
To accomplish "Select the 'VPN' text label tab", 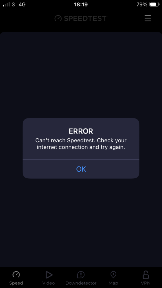I will pos(146,283).
